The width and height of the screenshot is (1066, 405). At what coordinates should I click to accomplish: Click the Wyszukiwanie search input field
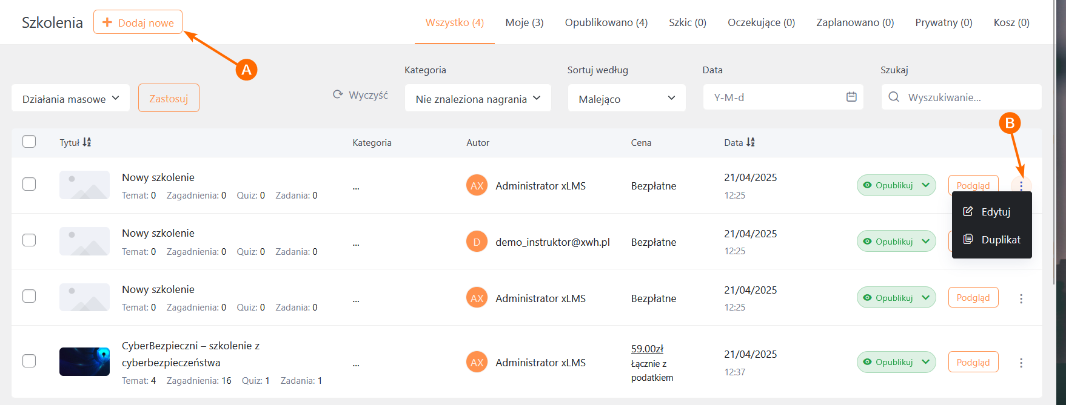click(x=969, y=97)
